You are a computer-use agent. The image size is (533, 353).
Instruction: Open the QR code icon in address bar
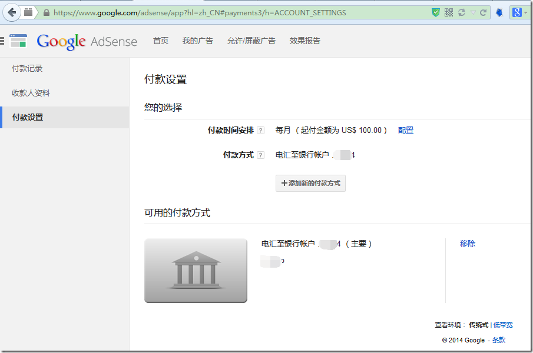click(449, 12)
